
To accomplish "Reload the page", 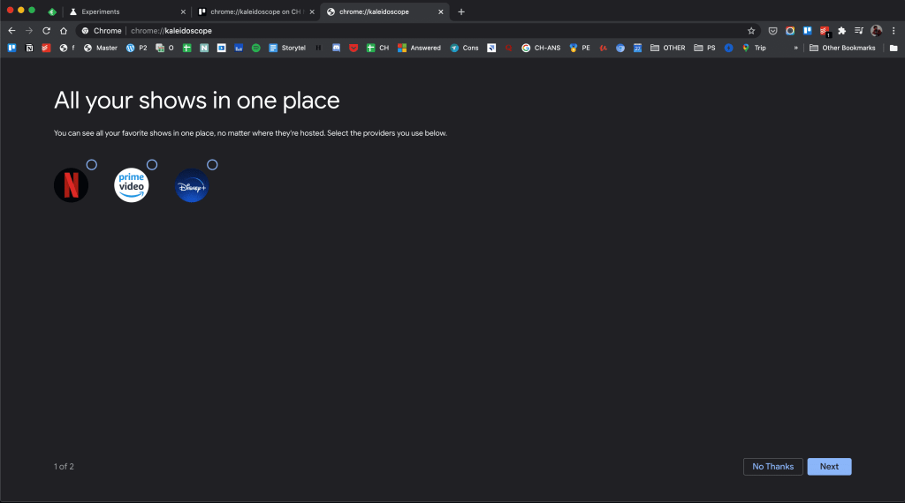I will (46, 31).
